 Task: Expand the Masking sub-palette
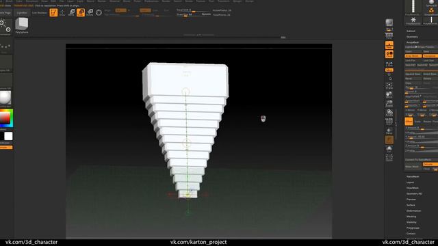coord(411,217)
